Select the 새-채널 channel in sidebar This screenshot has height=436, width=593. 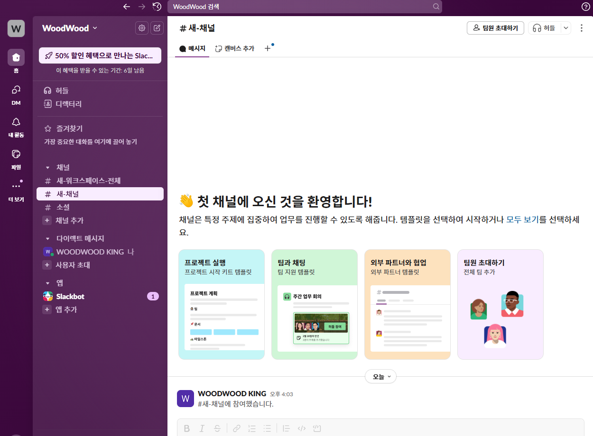click(x=100, y=194)
